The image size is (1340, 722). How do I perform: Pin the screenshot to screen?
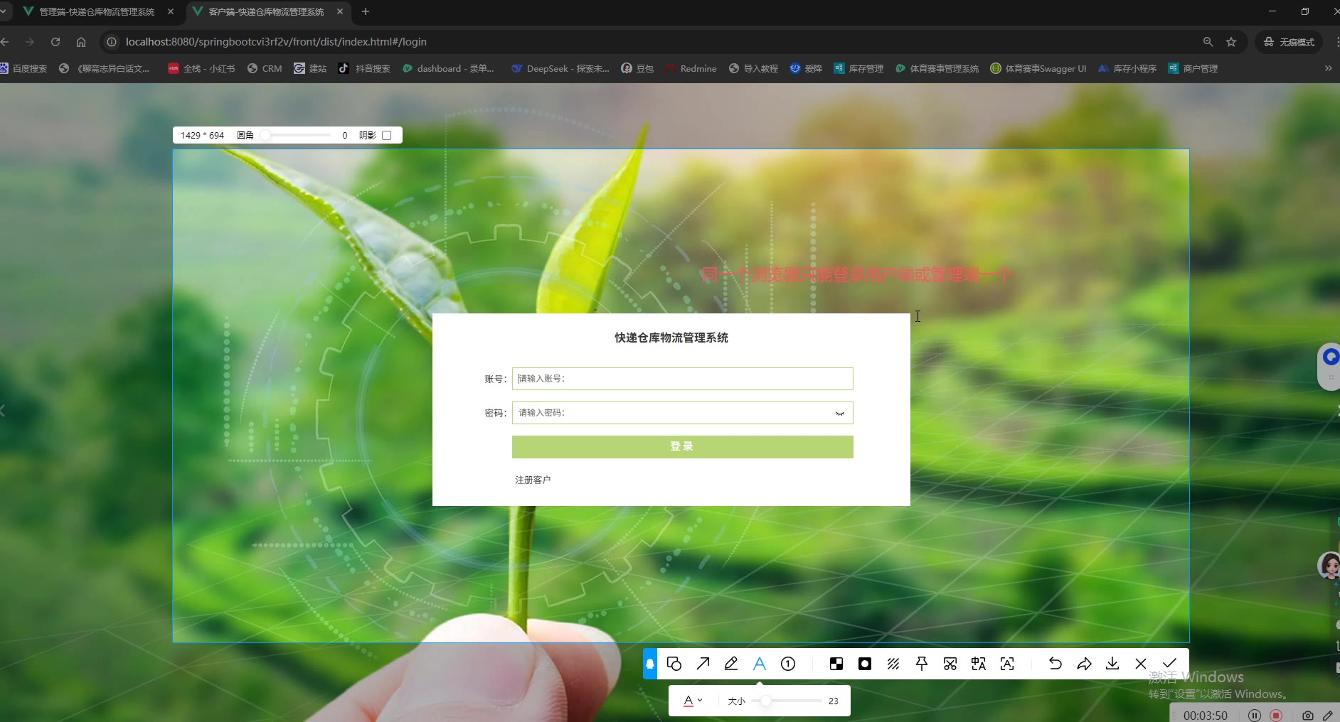coord(922,664)
